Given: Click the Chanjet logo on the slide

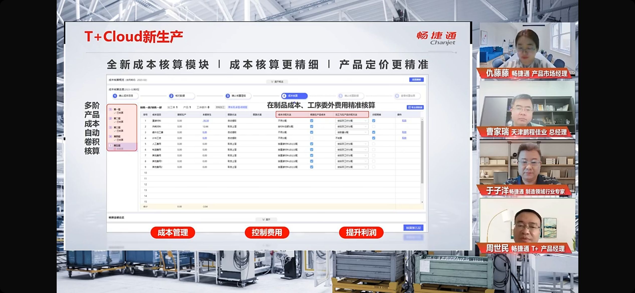Looking at the screenshot, I should pyautogui.click(x=437, y=38).
